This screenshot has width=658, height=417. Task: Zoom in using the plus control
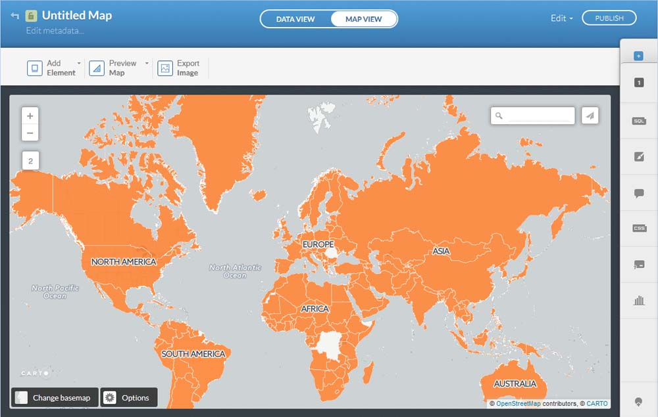coord(30,116)
